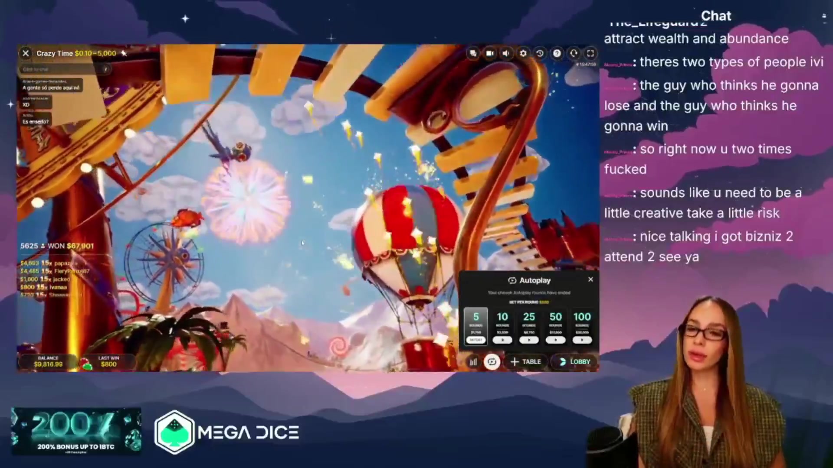Image resolution: width=833 pixels, height=468 pixels.
Task: Mute the game sound speaker icon
Action: pyautogui.click(x=506, y=53)
